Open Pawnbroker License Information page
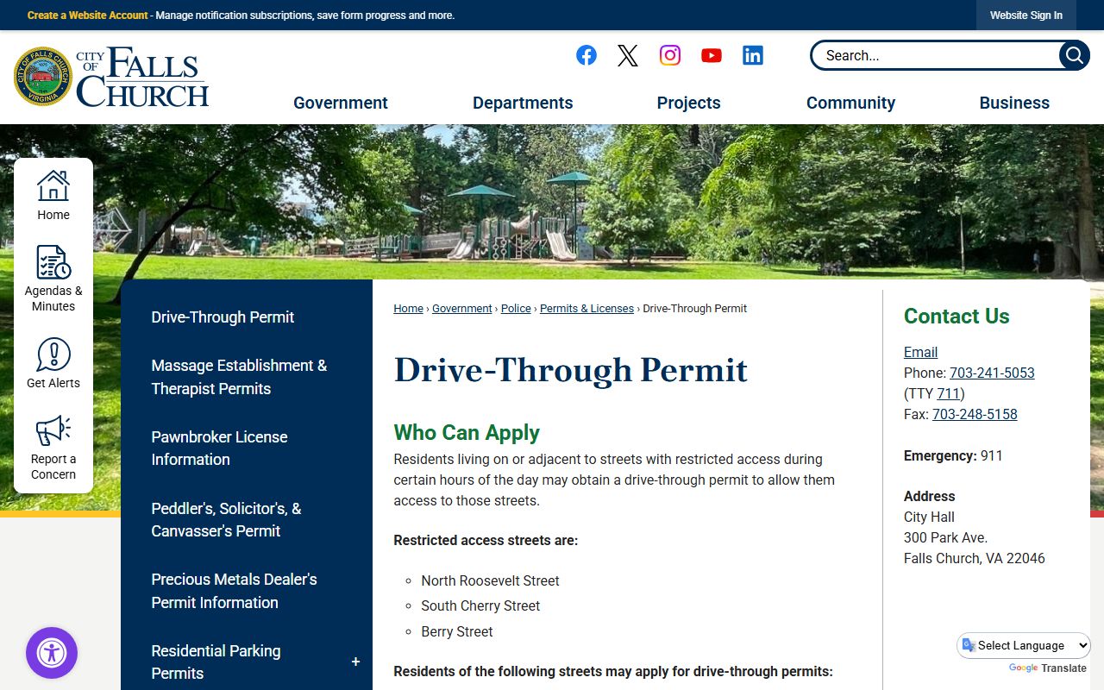The height and width of the screenshot is (690, 1104). click(219, 448)
